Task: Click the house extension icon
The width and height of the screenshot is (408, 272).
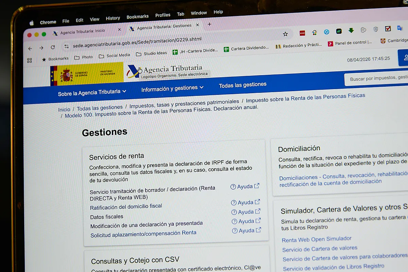Action: point(314,32)
